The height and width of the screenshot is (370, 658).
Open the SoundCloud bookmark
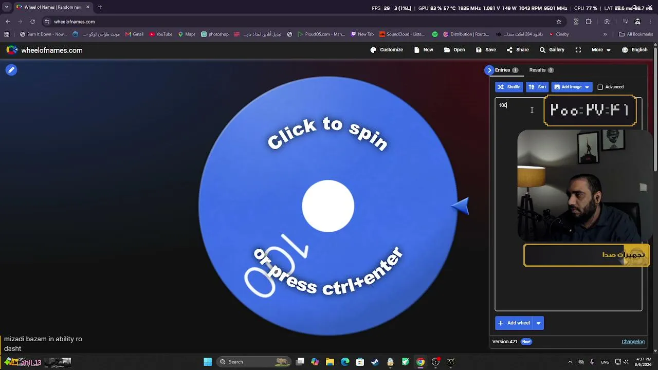click(402, 34)
